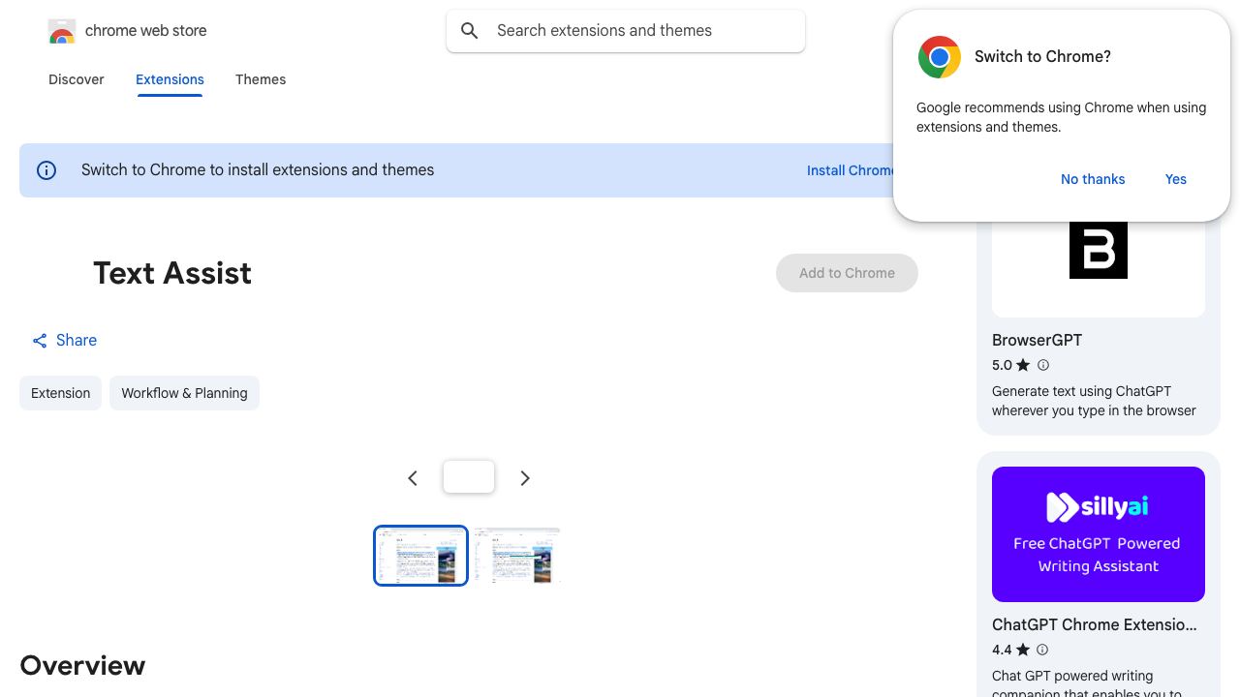Image resolution: width=1240 pixels, height=697 pixels.
Task: Click the info icon beside the 4.4 rating
Action: [1042, 650]
